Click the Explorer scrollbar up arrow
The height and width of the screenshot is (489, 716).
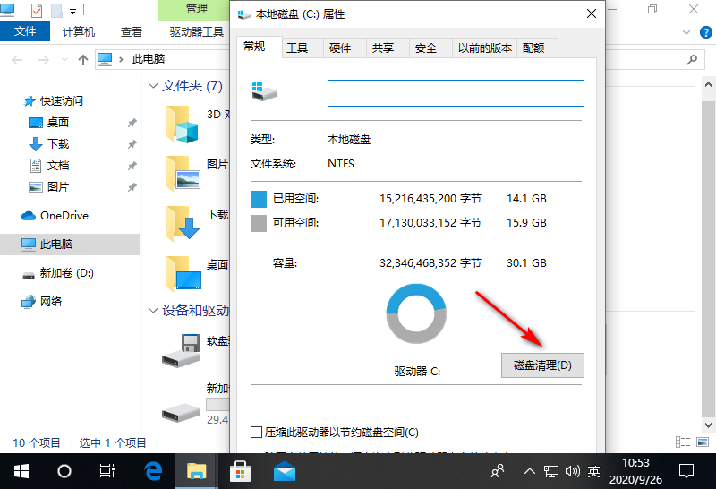[708, 84]
